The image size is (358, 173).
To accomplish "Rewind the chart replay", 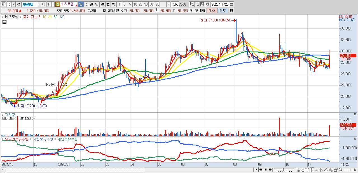I will (x=261, y=170).
